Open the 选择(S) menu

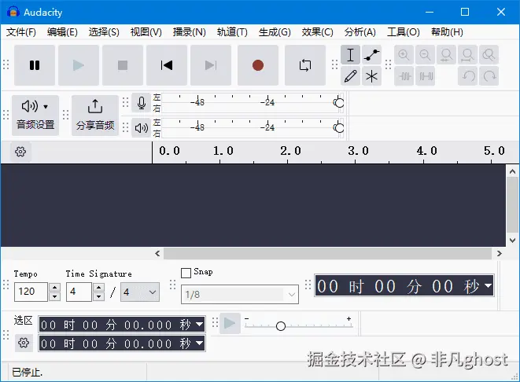tap(104, 32)
